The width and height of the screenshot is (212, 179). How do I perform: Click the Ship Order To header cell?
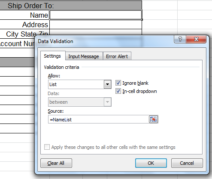pyautogui.click(x=71, y=6)
